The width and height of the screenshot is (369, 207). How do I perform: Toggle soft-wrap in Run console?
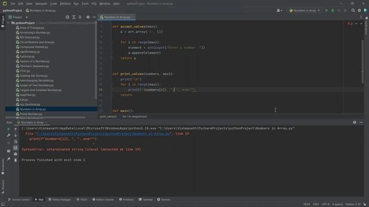[x=16, y=141]
